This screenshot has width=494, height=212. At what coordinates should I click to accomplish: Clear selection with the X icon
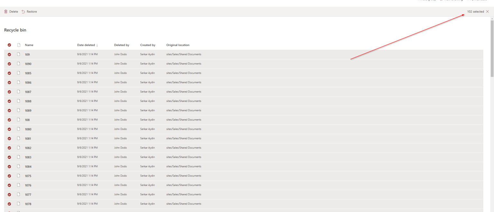pos(487,12)
